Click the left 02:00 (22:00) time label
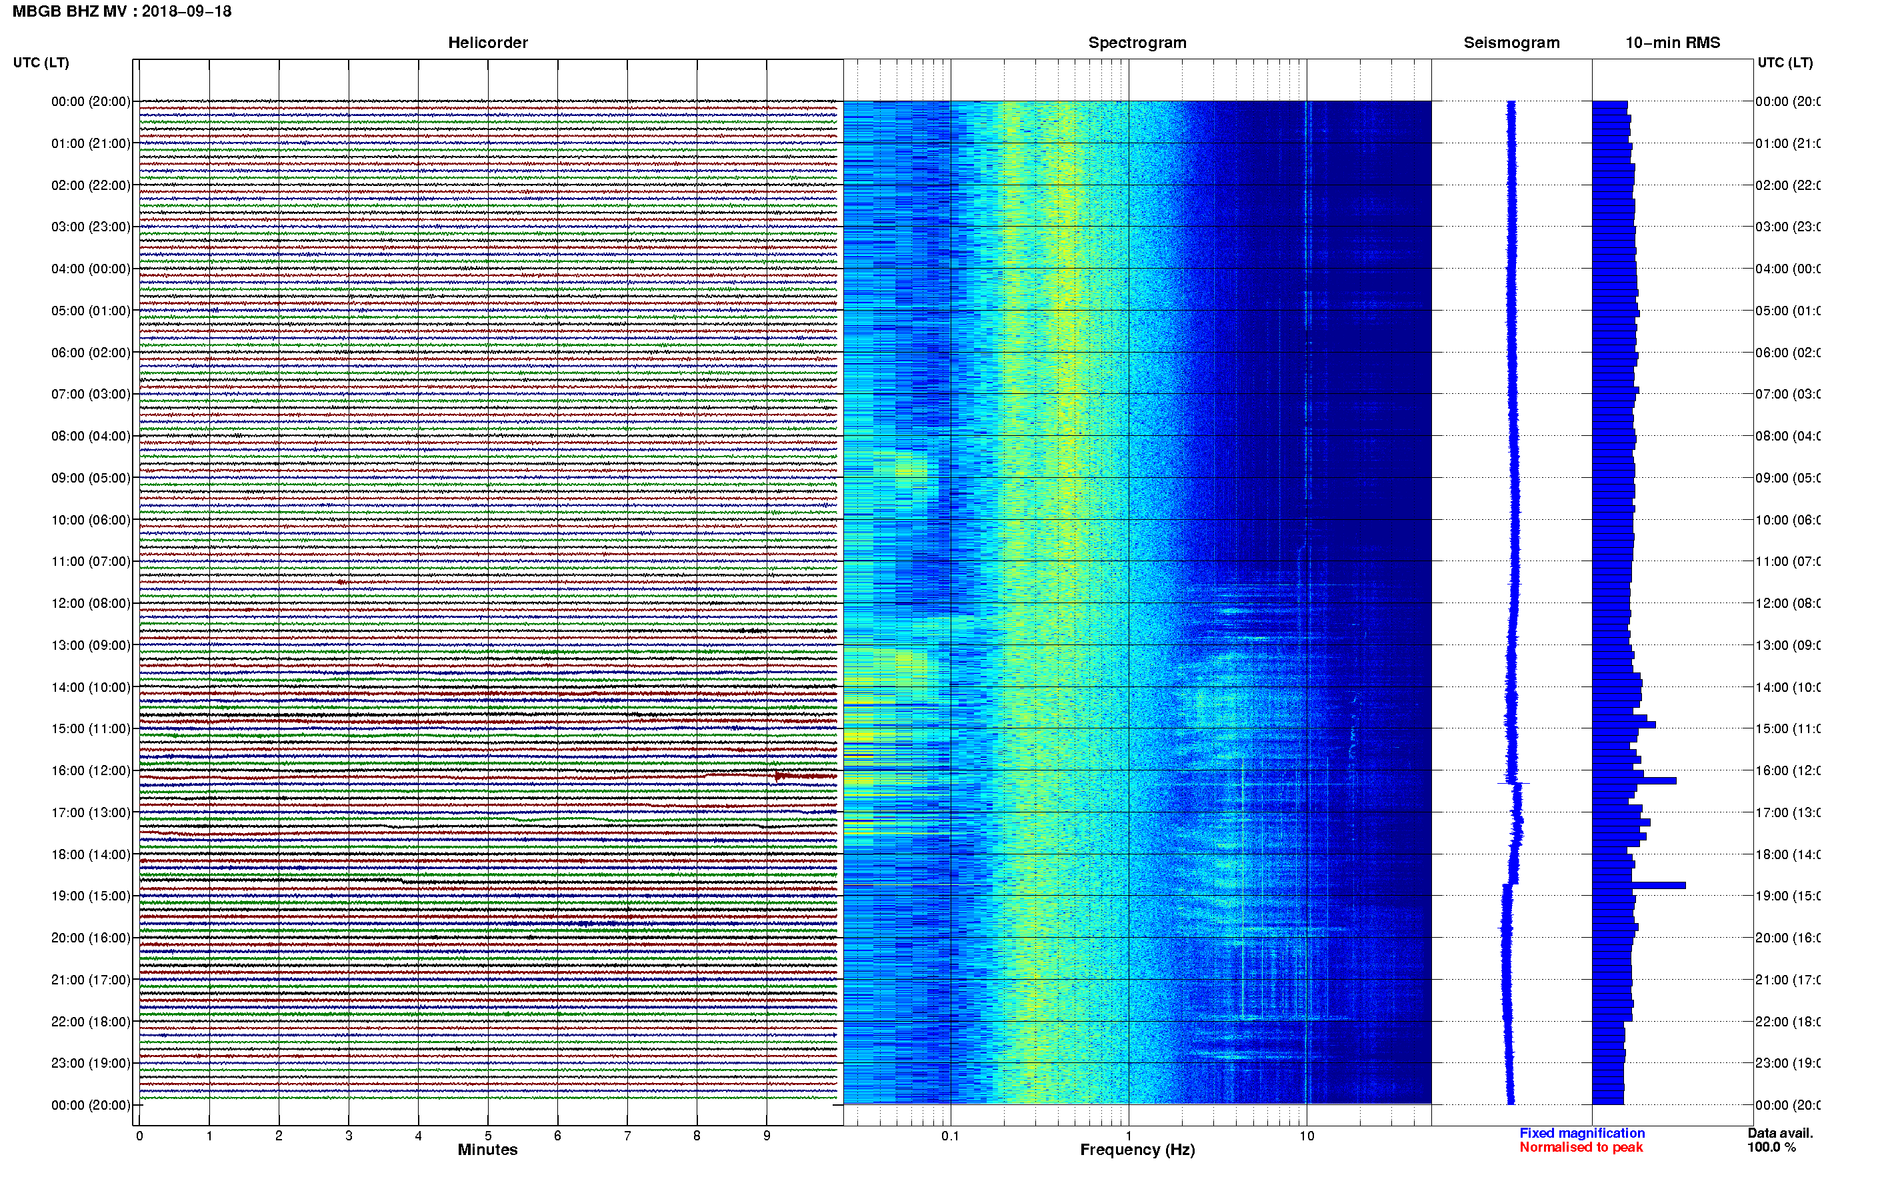The height and width of the screenshot is (1185, 1896). [x=91, y=185]
